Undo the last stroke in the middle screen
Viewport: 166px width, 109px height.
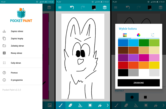tap(72, 7)
